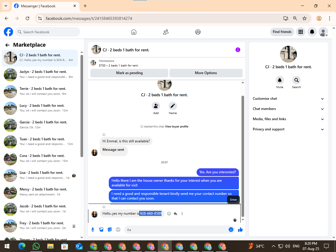Open Frey's conversation
Image resolution: width=336 pixels, height=252 pixels.
(x=40, y=226)
